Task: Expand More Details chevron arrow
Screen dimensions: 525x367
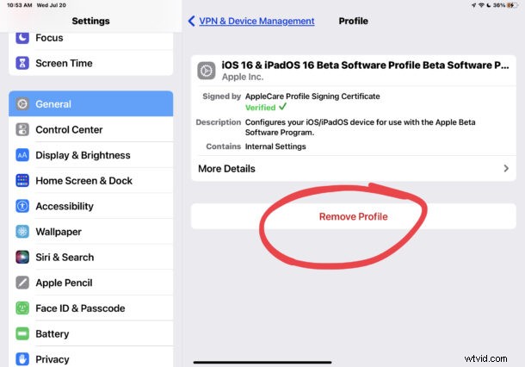Action: (x=506, y=168)
